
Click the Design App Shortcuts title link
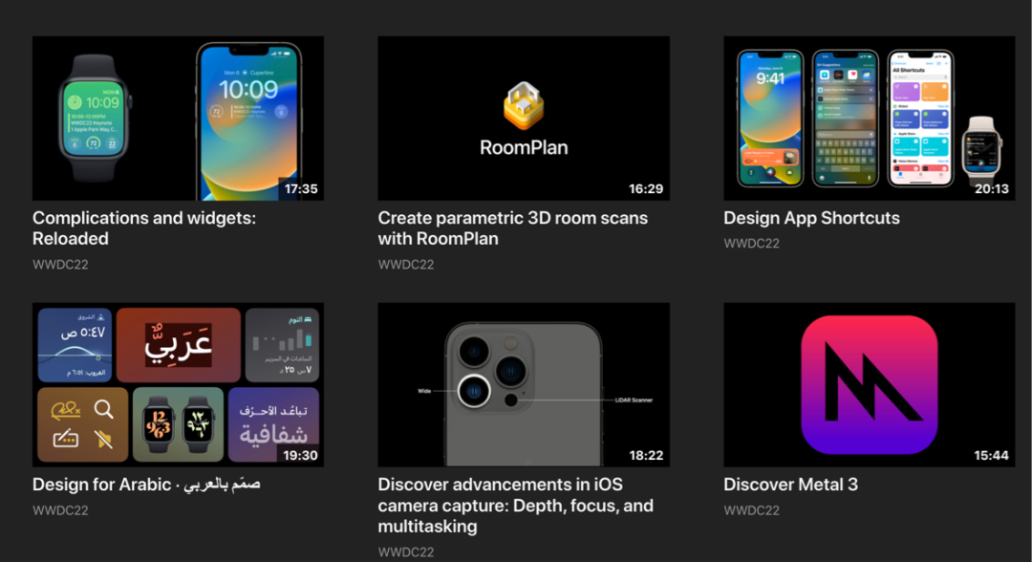coord(811,218)
